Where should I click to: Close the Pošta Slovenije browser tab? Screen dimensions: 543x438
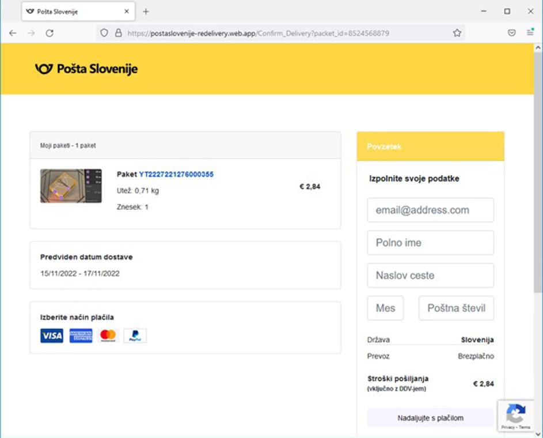click(127, 12)
